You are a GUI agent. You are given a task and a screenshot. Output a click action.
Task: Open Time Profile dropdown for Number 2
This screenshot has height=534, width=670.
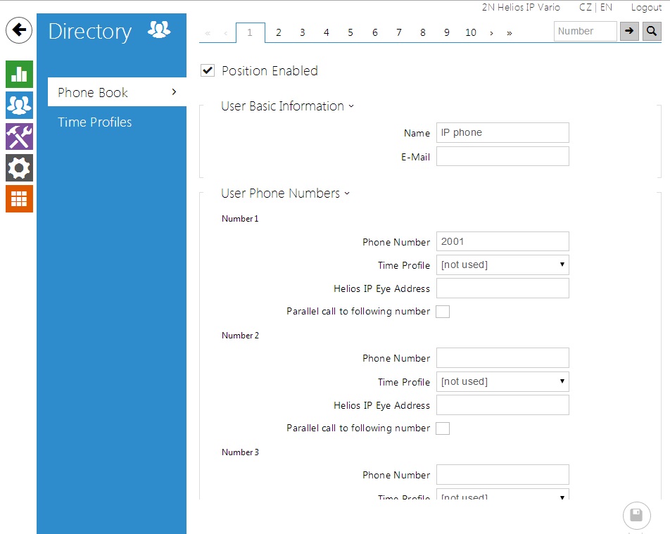coord(503,382)
